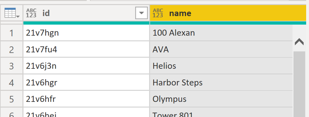Select cell 21v6hfr
This screenshot has height=117, width=309.
pyautogui.click(x=86, y=99)
